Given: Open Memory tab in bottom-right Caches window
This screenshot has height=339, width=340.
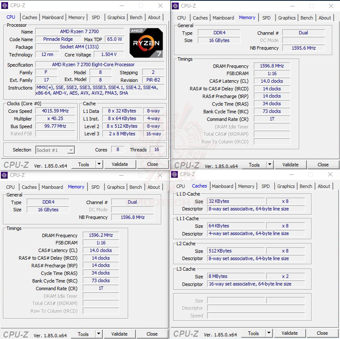Looking at the screenshot, I should 246,186.
